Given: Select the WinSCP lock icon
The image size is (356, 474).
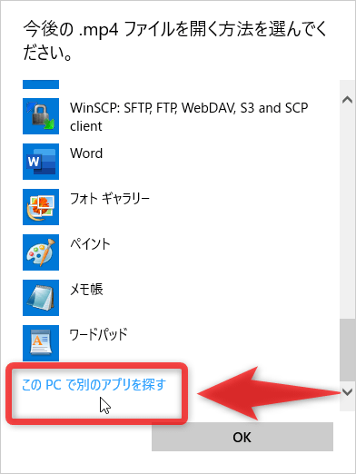Looking at the screenshot, I should click(x=41, y=116).
